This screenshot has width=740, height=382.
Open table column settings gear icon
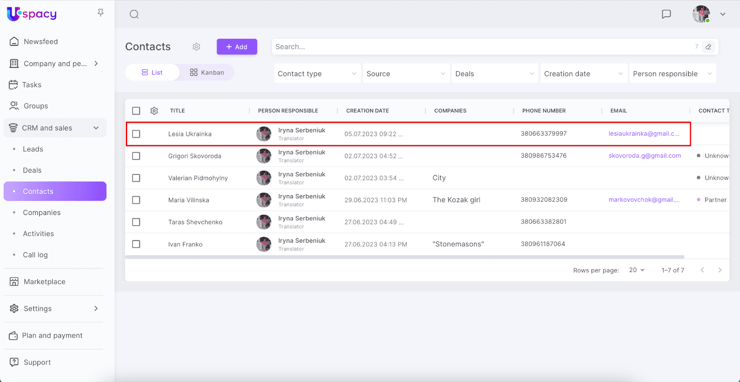pyautogui.click(x=154, y=111)
